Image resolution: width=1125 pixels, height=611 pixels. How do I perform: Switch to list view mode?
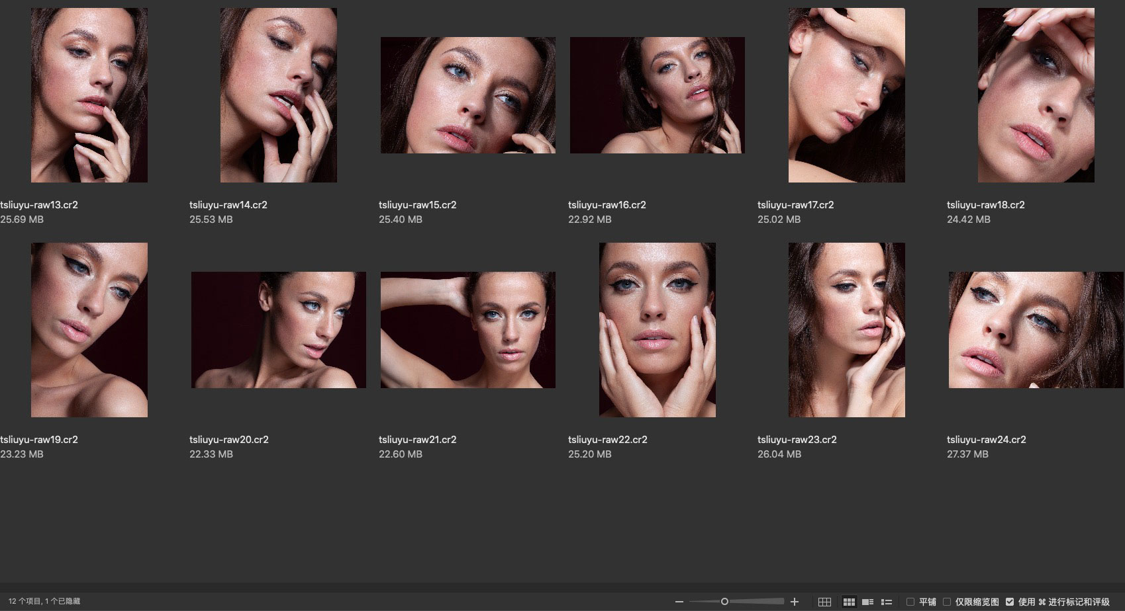pyautogui.click(x=887, y=602)
